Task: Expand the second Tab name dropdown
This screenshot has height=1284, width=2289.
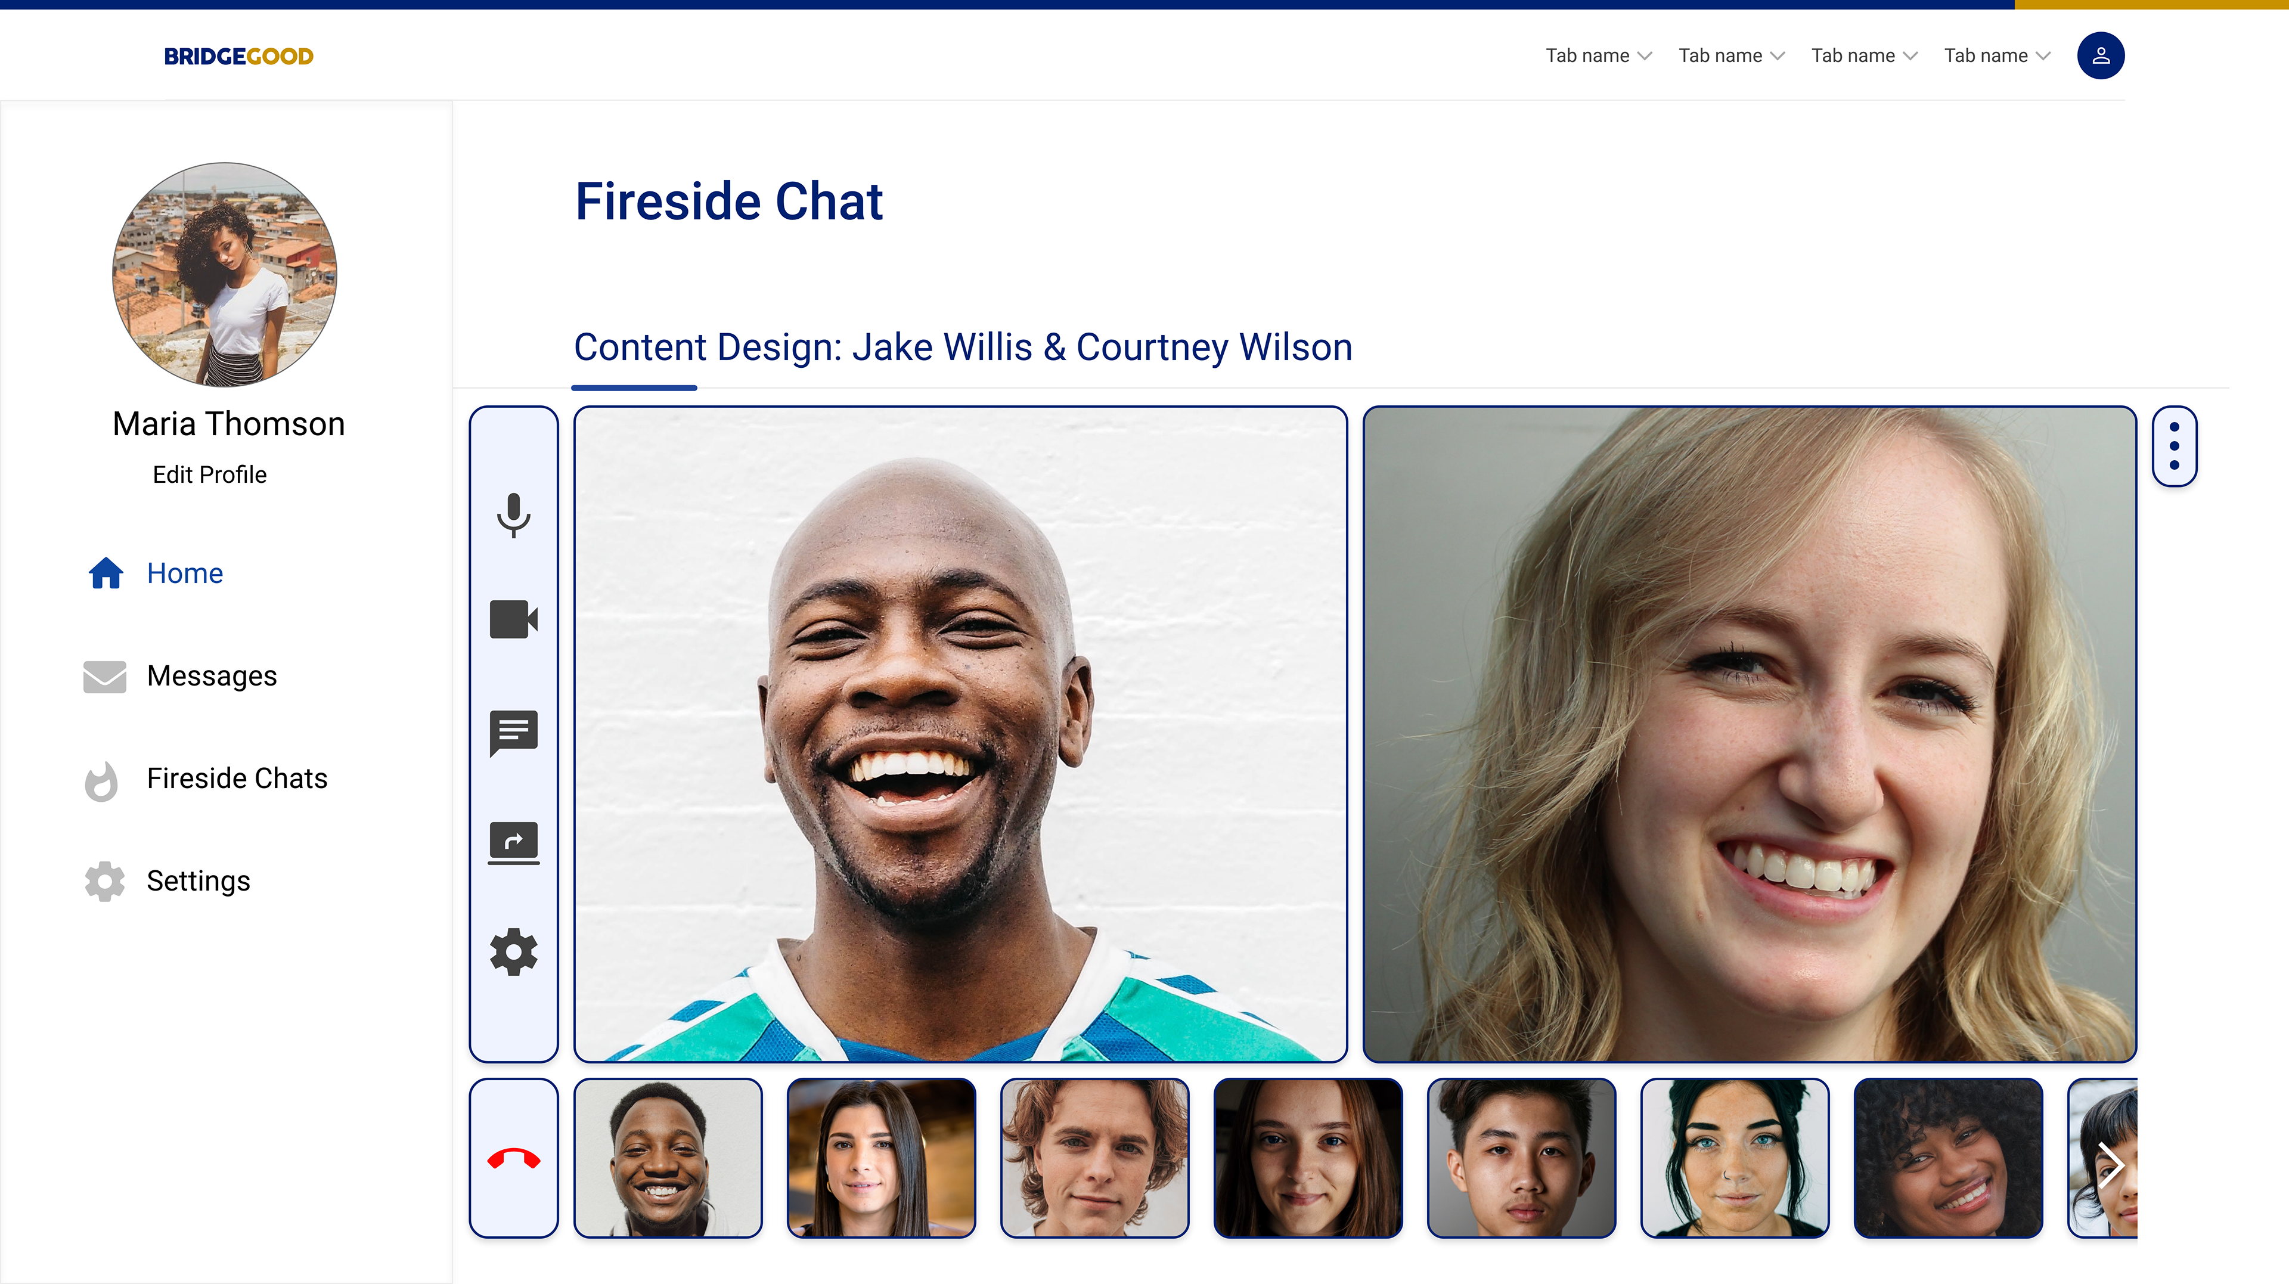Action: 1731,56
